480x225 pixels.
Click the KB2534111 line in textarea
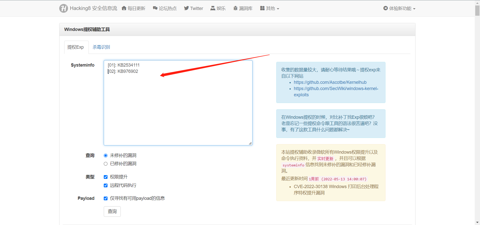tap(123, 65)
